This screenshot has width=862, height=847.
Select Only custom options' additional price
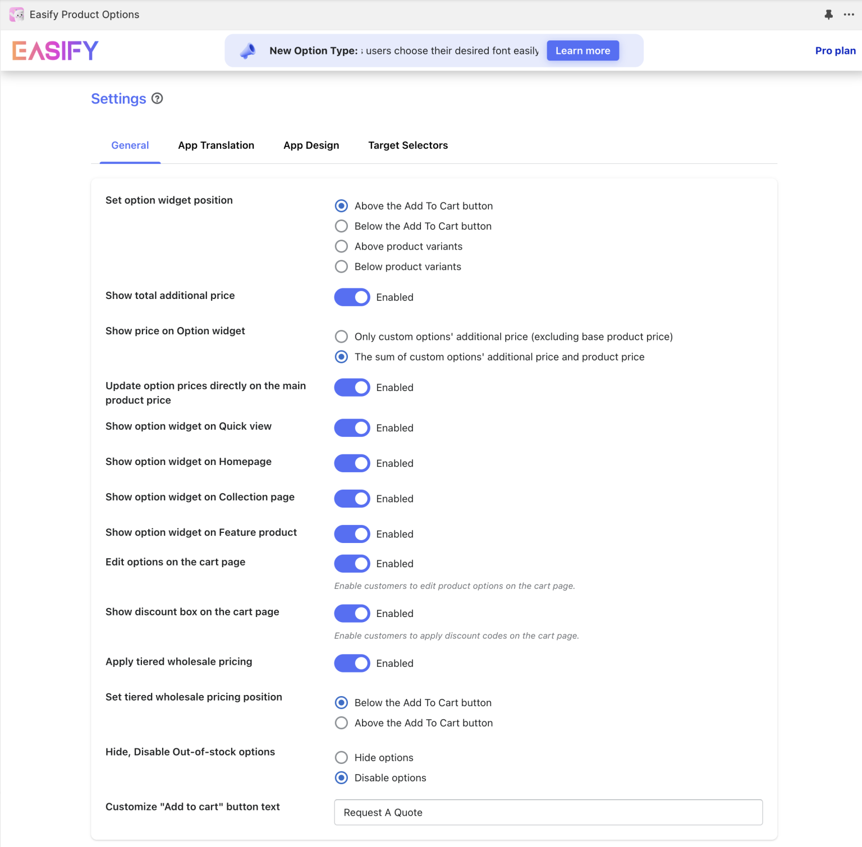click(341, 337)
